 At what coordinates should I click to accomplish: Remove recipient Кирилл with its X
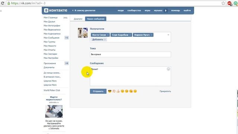[x=151, y=35]
